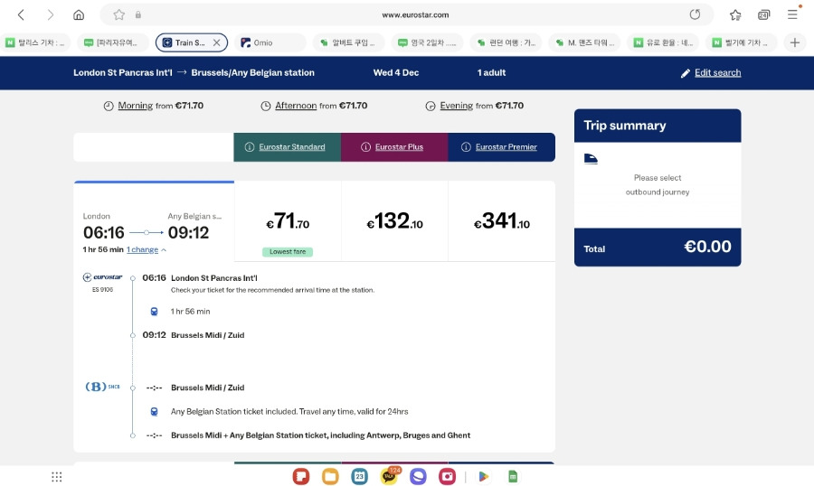The width and height of the screenshot is (814, 486).
Task: Click the Evening clock icon
Action: coord(431,106)
